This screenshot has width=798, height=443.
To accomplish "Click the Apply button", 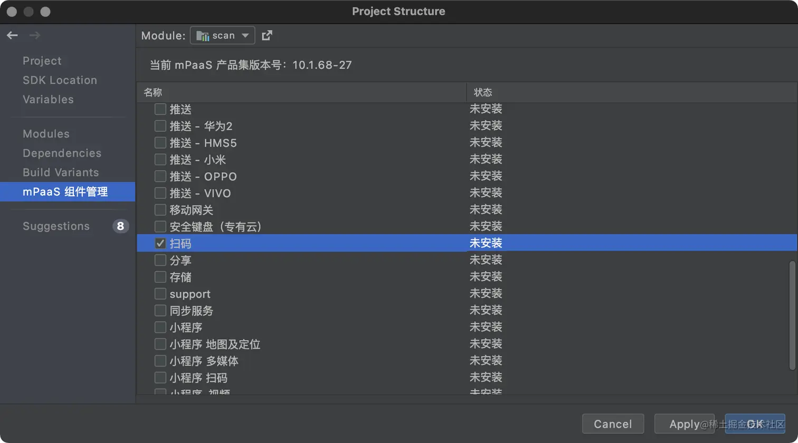I will (685, 424).
